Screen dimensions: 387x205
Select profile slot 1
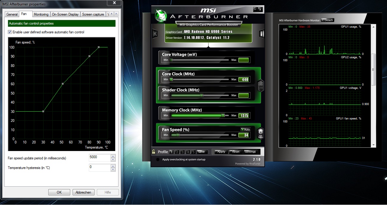point(171,152)
